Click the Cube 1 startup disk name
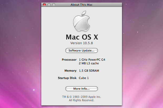163x108 pixels. [84, 78]
